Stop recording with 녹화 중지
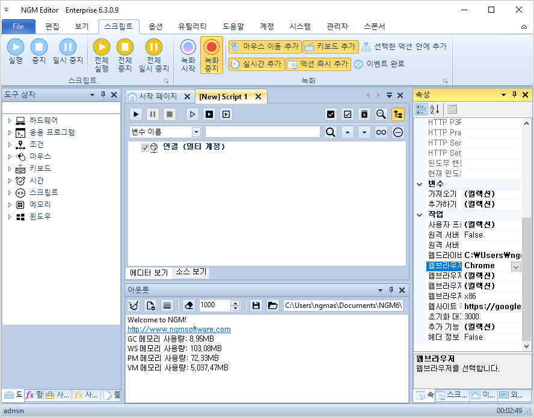 click(x=212, y=55)
